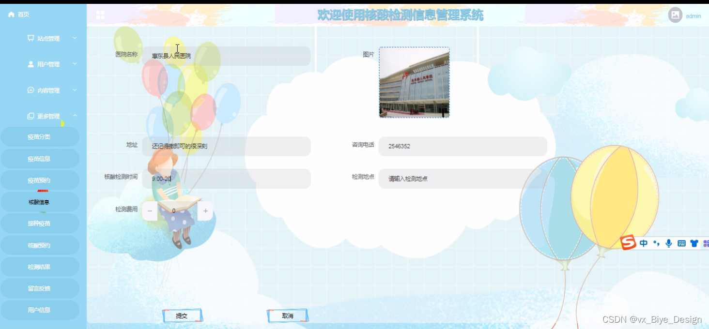709x329 pixels.
Task: Expand the 用户管理 submenu chevron
Action: pyautogui.click(x=75, y=64)
